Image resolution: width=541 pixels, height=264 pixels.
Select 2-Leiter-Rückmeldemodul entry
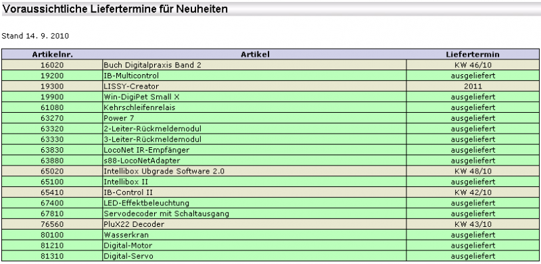[153, 129]
